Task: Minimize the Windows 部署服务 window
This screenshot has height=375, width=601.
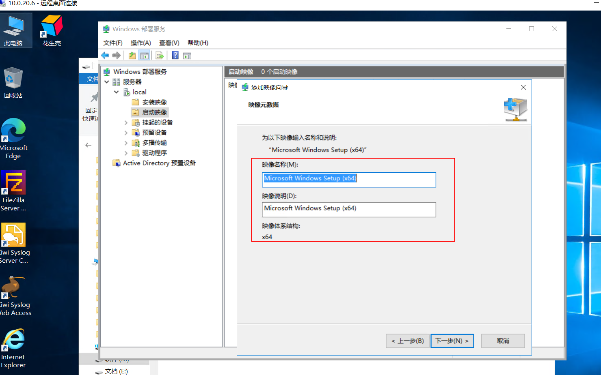Action: (508, 29)
